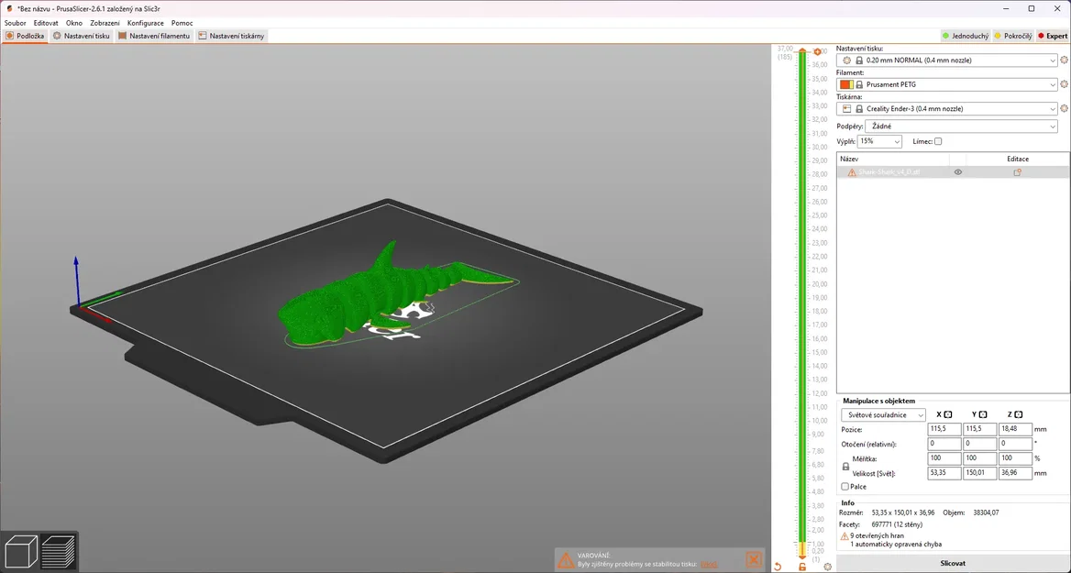Switch to the sliced layers preview icon
Viewport: 1071px width, 573px height.
coord(59,552)
